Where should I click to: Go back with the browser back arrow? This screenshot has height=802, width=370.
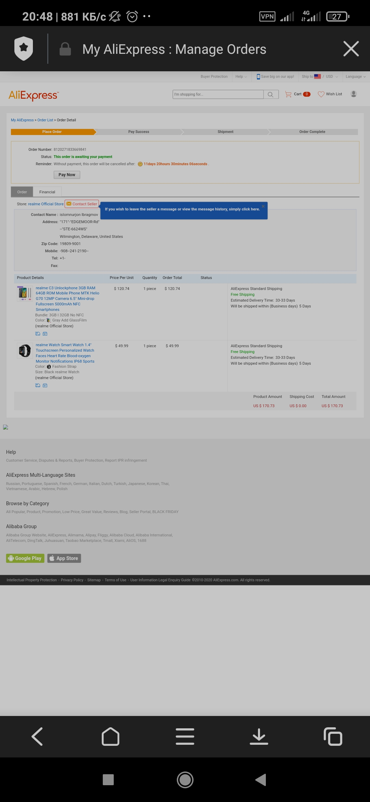pyautogui.click(x=37, y=736)
